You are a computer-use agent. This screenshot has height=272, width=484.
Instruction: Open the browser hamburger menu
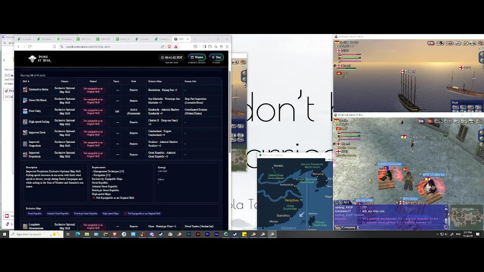(x=227, y=46)
